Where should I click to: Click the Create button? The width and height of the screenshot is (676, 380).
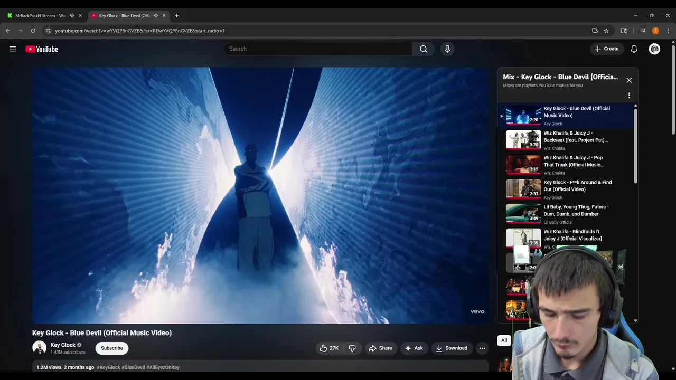click(606, 49)
